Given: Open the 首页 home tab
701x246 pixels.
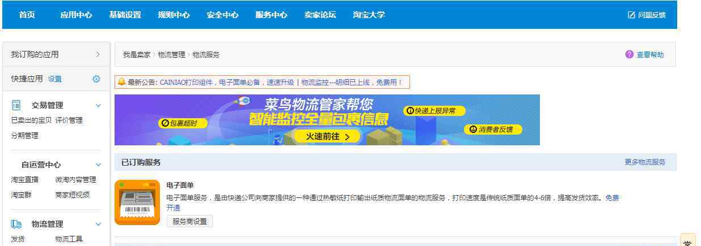Looking at the screenshot, I should tap(27, 15).
